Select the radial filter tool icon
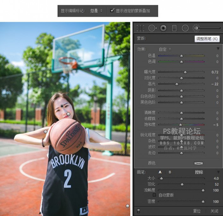223x216 pixels. click(185, 28)
